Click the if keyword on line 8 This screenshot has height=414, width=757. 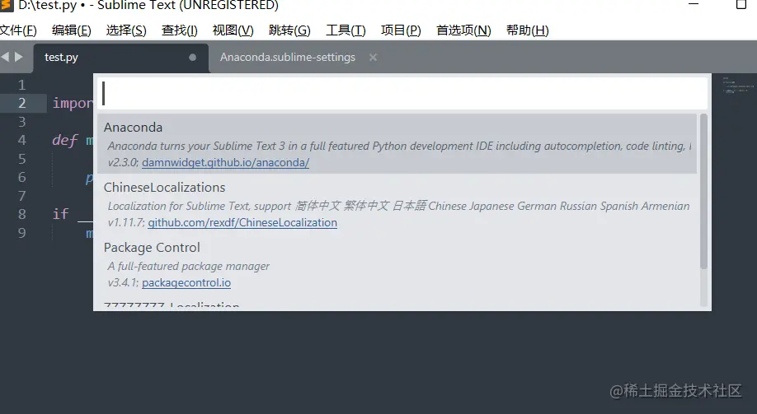coord(60,214)
